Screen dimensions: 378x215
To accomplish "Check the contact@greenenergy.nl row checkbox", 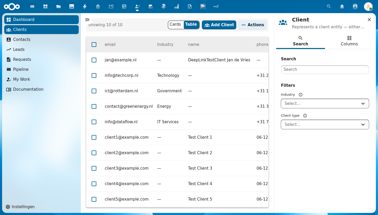I will click(x=94, y=106).
